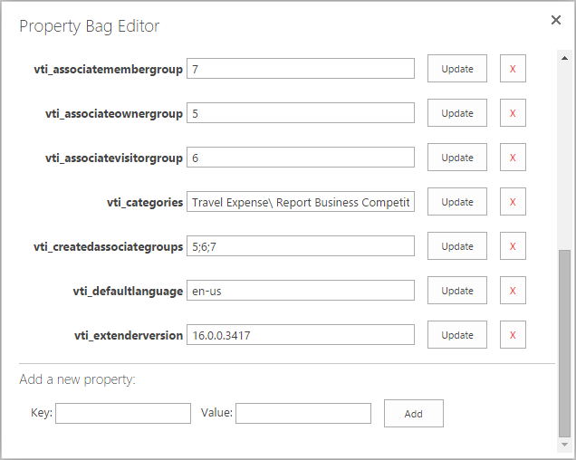Update the vti_categories value
Image resolution: width=576 pixels, height=460 pixels.
click(x=457, y=202)
